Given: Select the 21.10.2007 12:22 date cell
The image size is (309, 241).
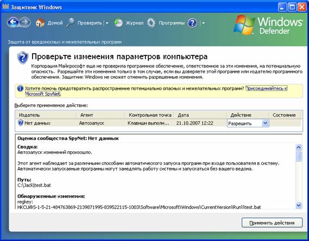Looking at the screenshot, I should (x=195, y=123).
